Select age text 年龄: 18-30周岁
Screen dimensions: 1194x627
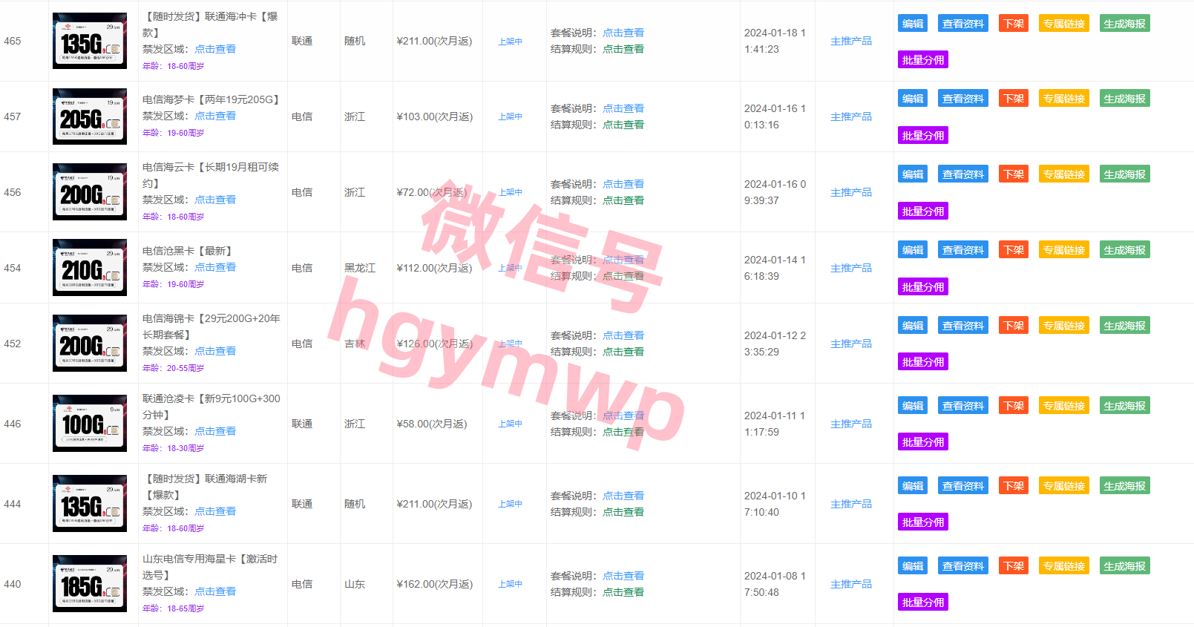pos(173,448)
